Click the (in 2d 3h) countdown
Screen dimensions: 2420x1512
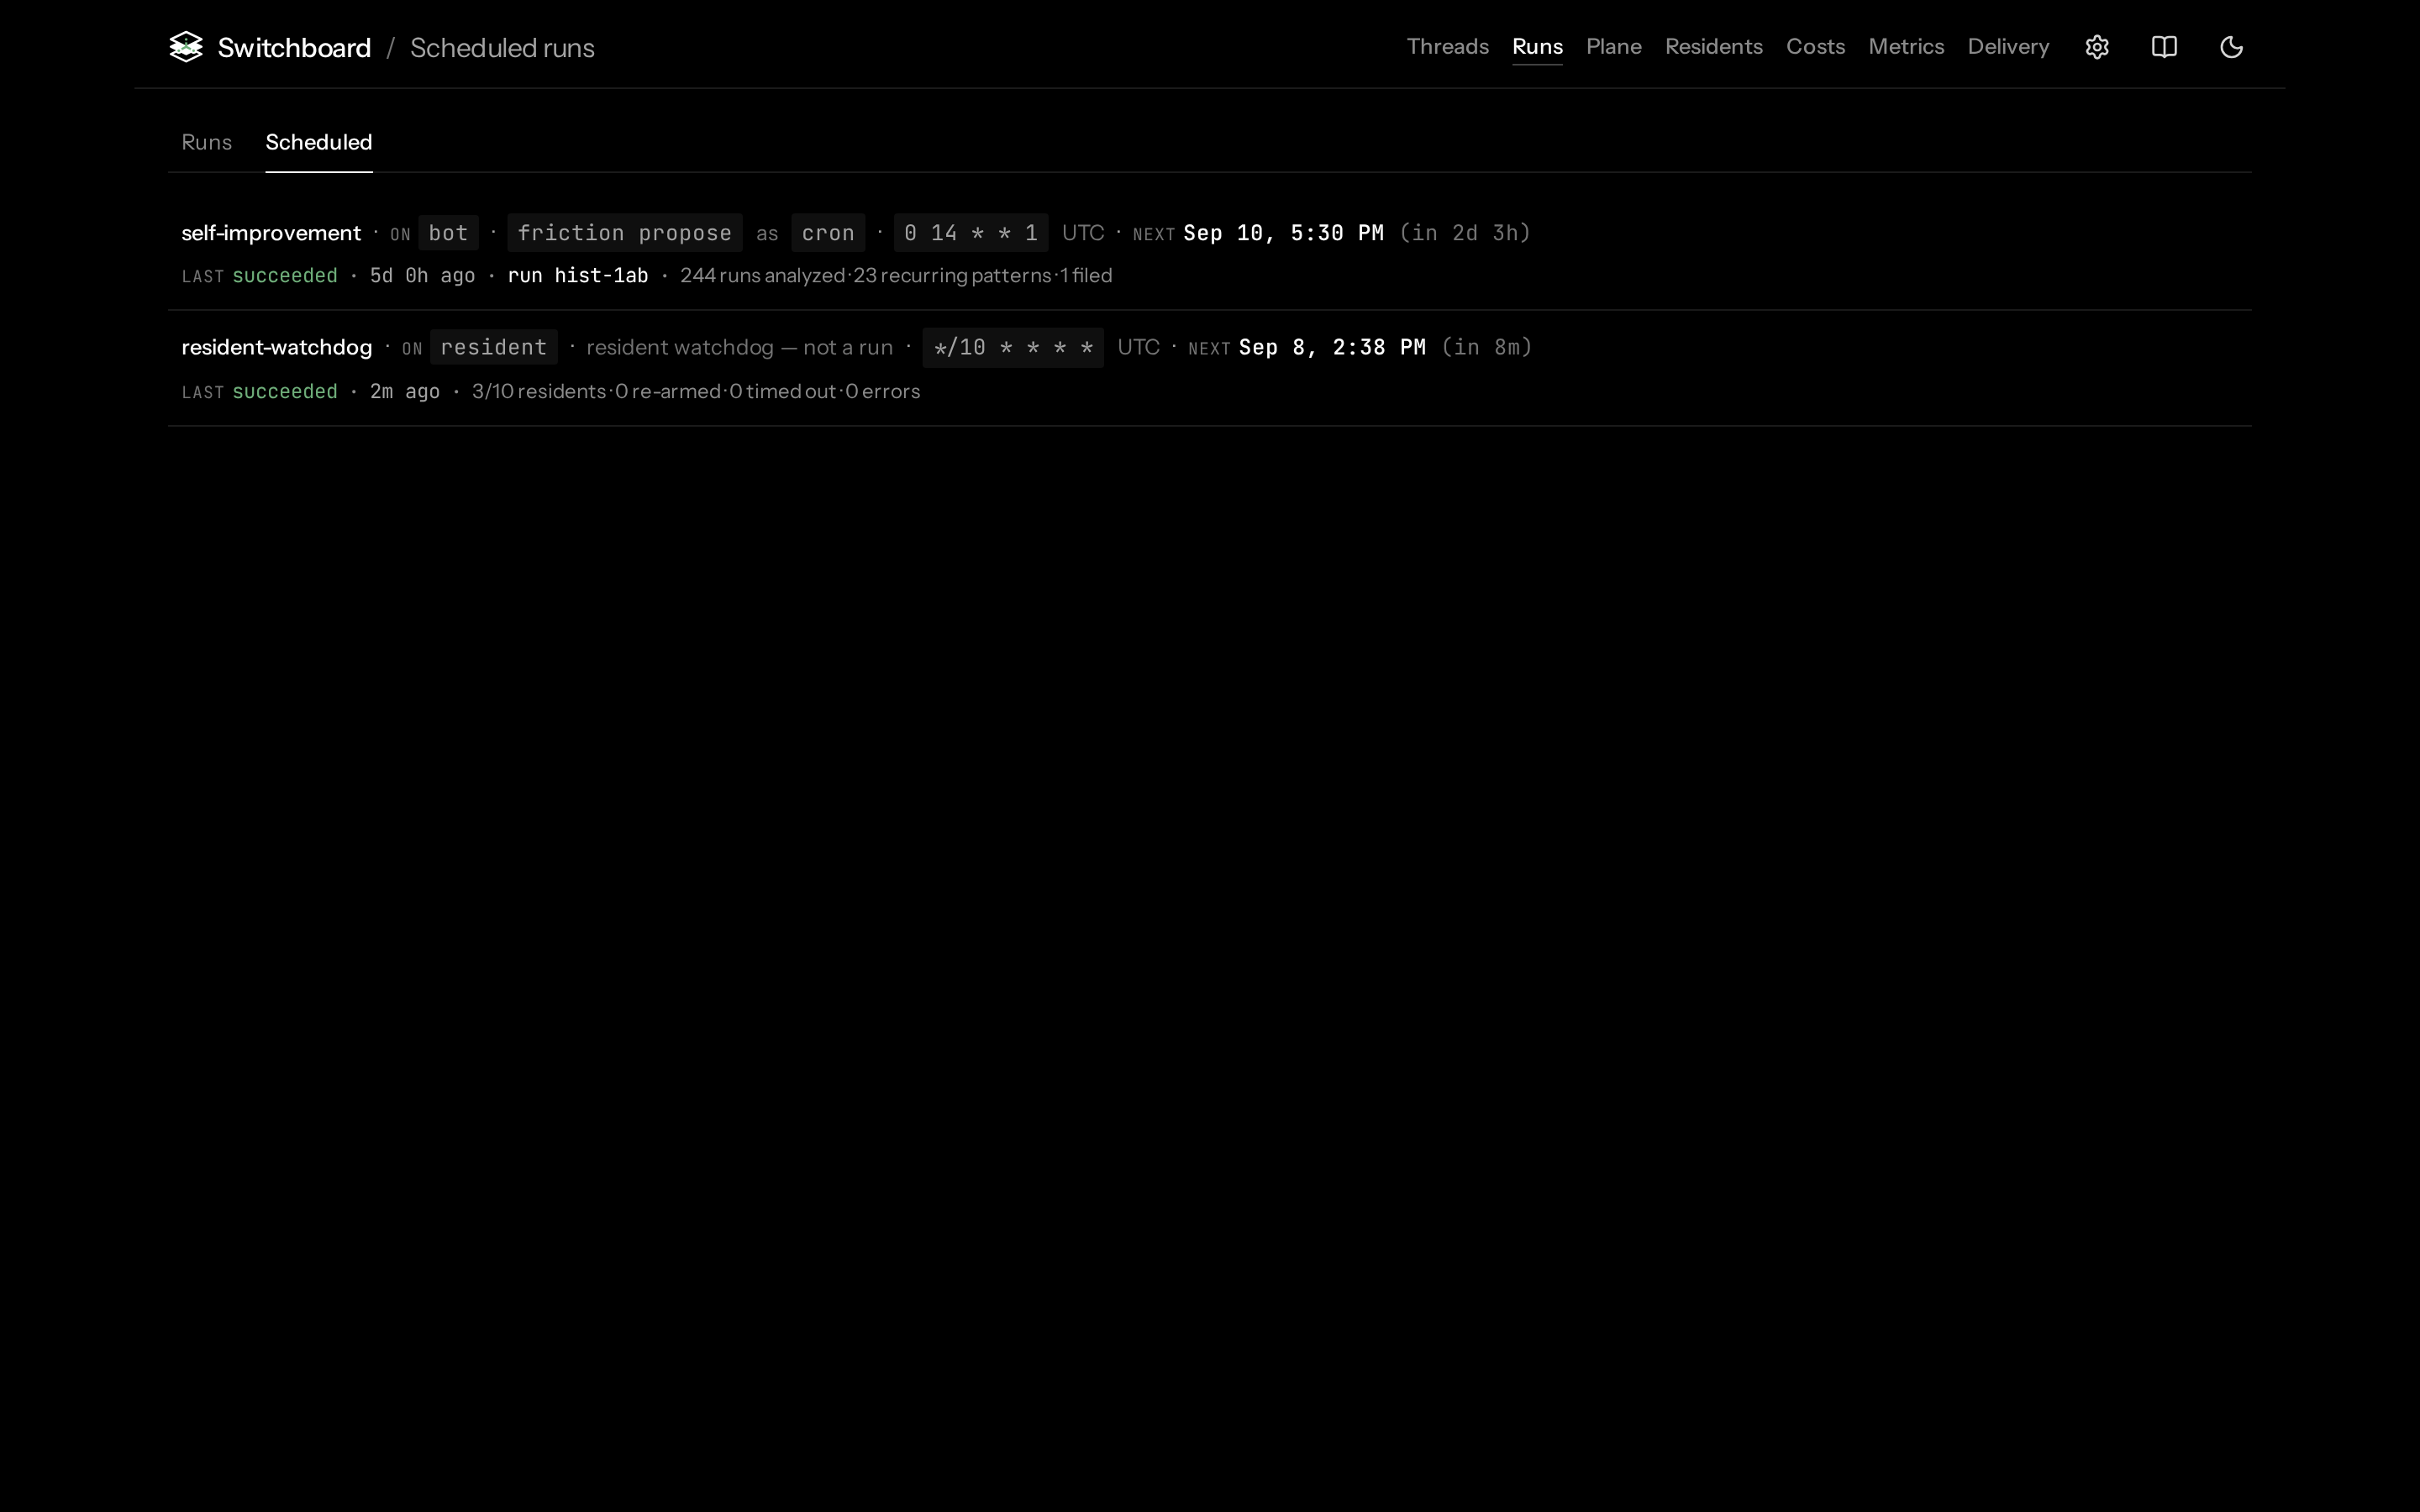[x=1465, y=233]
